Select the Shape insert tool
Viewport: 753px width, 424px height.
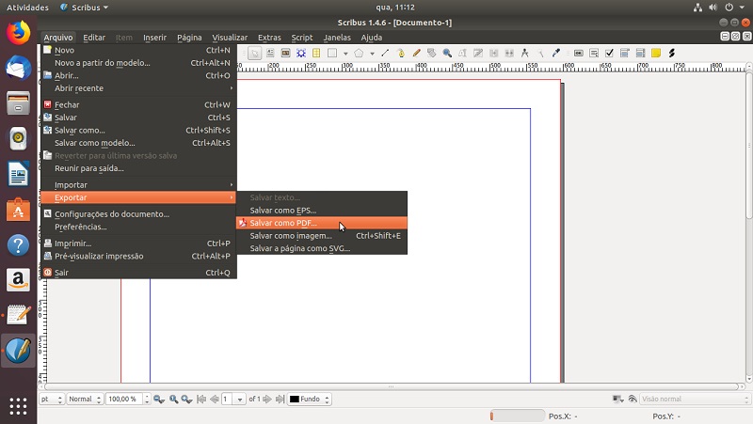point(332,54)
